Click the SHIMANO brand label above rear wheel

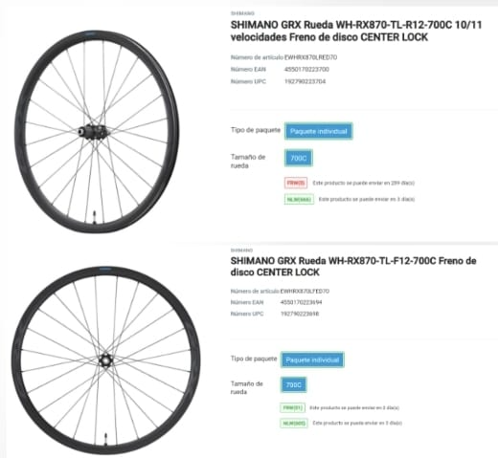[242, 13]
